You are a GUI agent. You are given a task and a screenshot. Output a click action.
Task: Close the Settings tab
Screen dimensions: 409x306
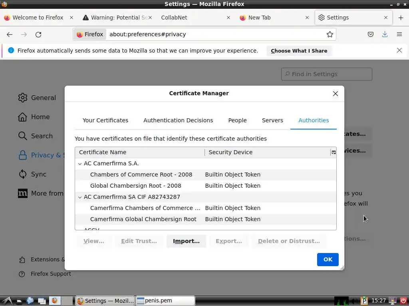(x=386, y=18)
